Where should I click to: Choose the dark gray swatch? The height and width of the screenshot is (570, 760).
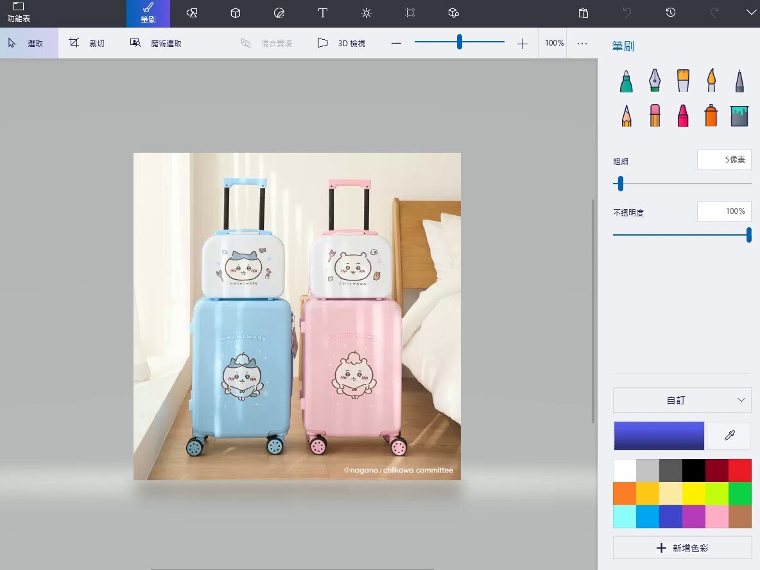pyautogui.click(x=671, y=471)
